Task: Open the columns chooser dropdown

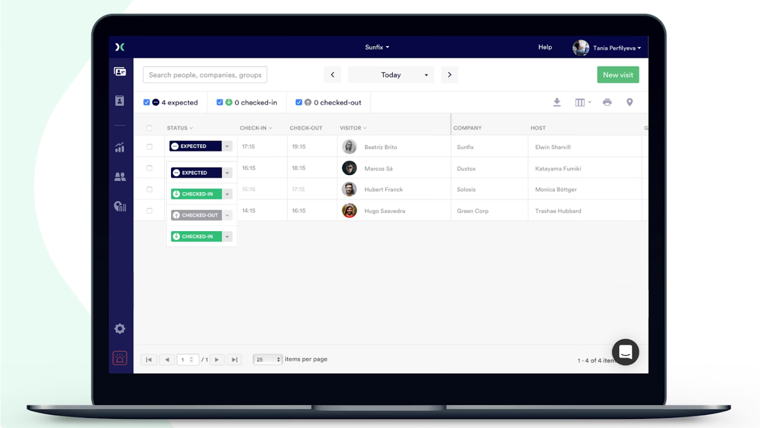Action: coord(583,102)
